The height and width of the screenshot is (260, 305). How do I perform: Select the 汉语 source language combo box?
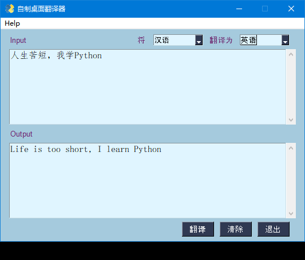click(178, 40)
